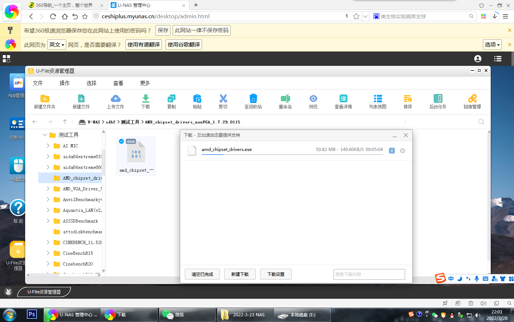Expand the AMD_VGA_Driver folder in tree

pyautogui.click(x=48, y=189)
